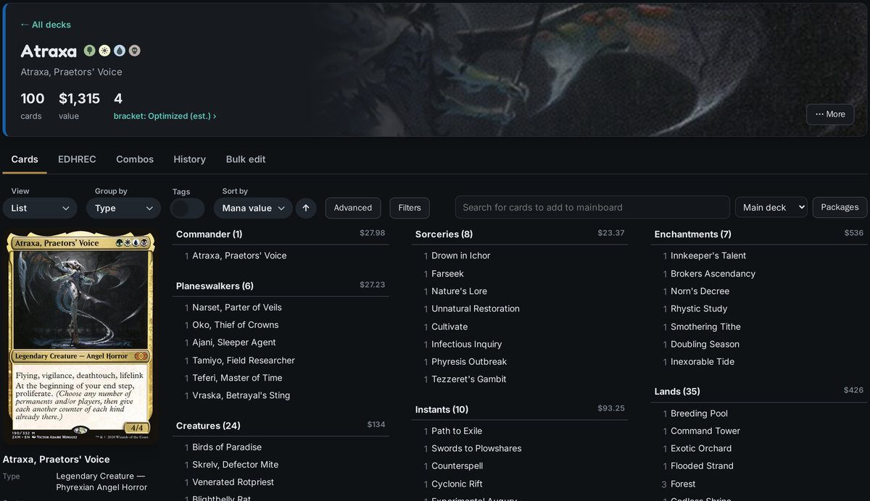
Task: Reverse sort direction with the arrow button
Action: click(x=306, y=208)
